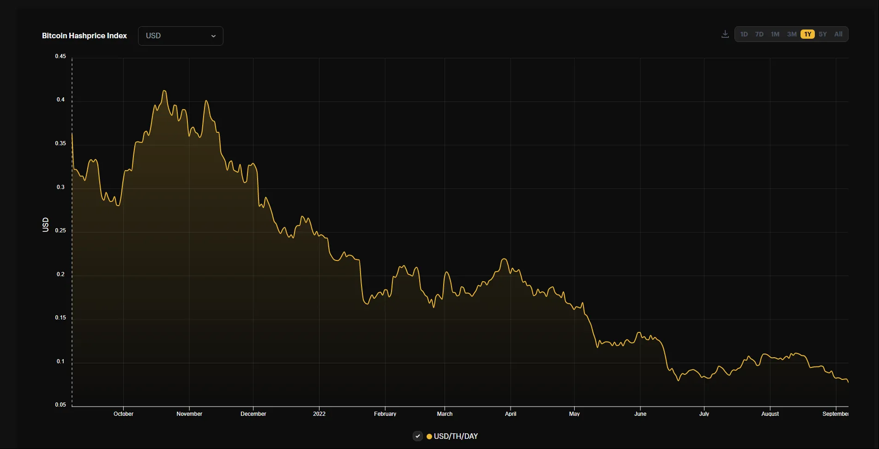The width and height of the screenshot is (879, 449).
Task: Click the rotated USD y-axis title
Action: [46, 224]
